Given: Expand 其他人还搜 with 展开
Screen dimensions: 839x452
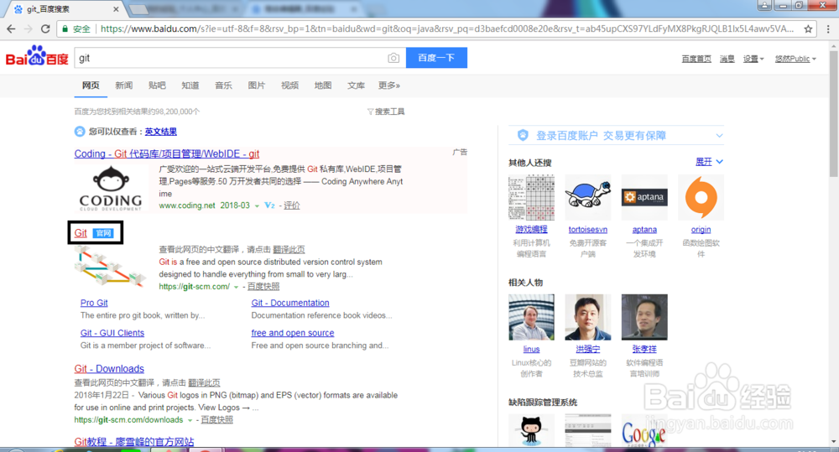Looking at the screenshot, I should (709, 162).
